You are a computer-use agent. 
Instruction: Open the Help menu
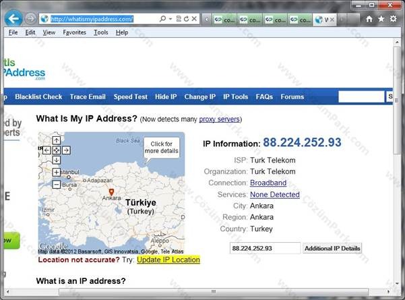(122, 32)
